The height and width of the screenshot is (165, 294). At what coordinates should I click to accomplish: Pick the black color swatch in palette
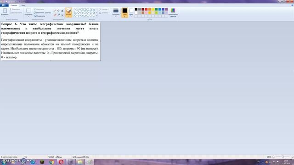coord(136,9)
